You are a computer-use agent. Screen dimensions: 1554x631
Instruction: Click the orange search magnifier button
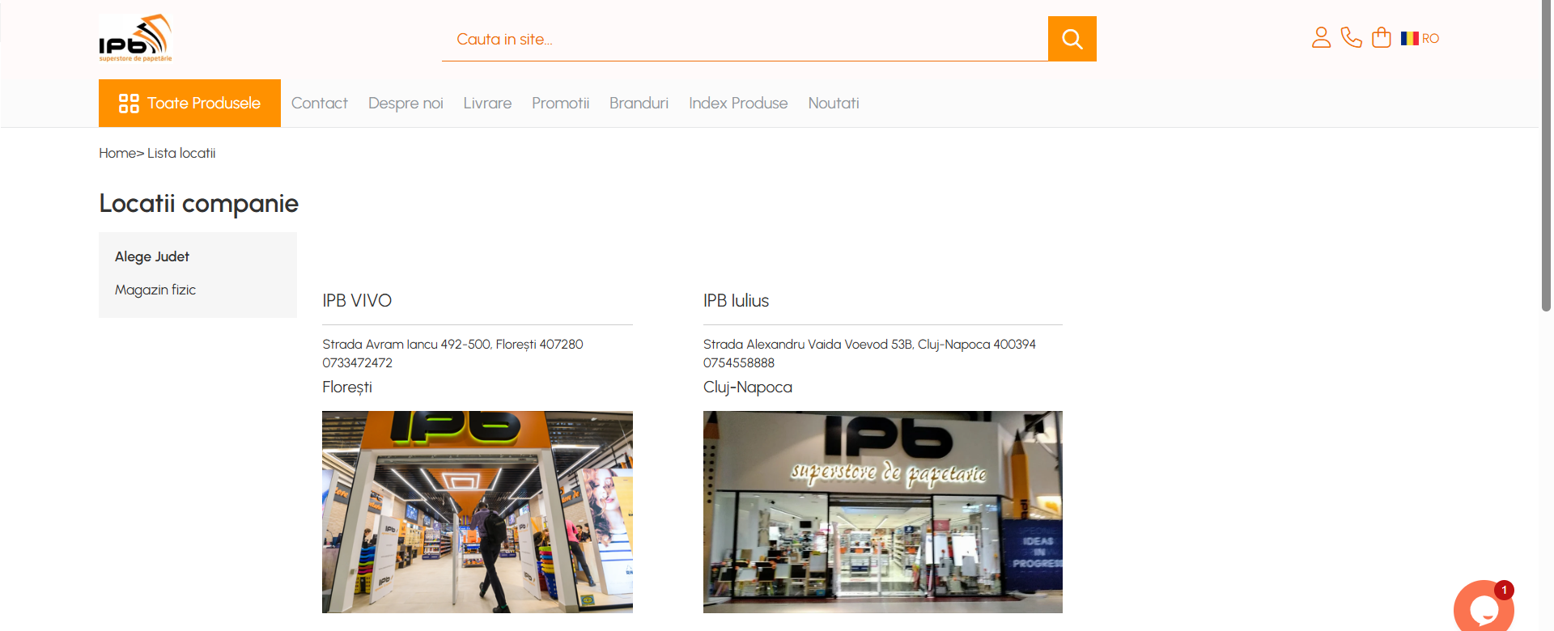click(x=1072, y=39)
